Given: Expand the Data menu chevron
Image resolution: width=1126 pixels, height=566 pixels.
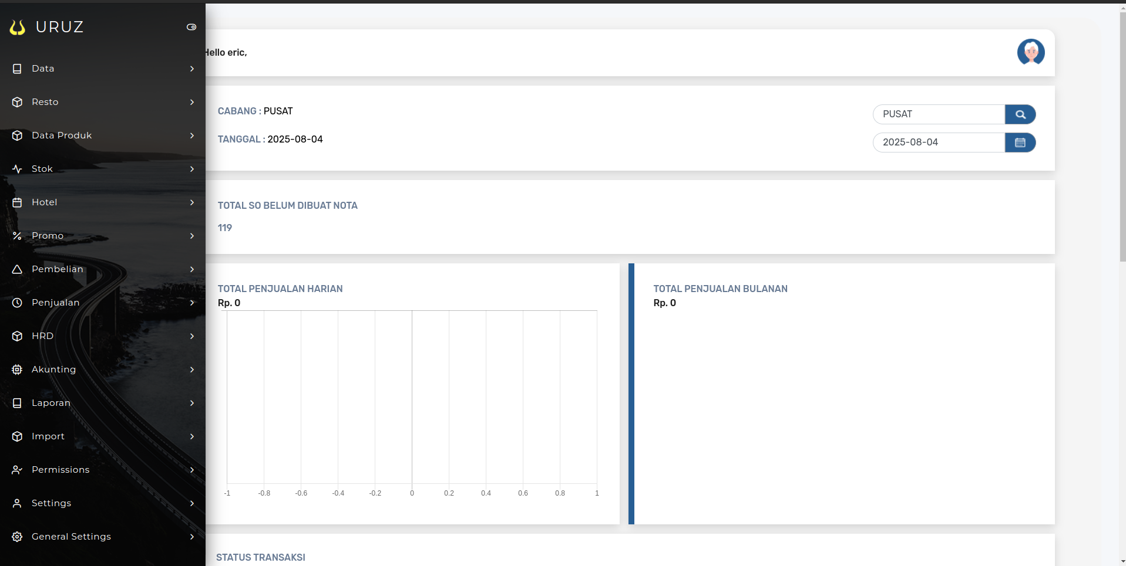Looking at the screenshot, I should [x=191, y=69].
